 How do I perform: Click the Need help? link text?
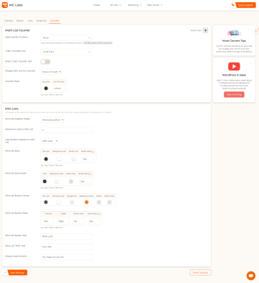196,30
